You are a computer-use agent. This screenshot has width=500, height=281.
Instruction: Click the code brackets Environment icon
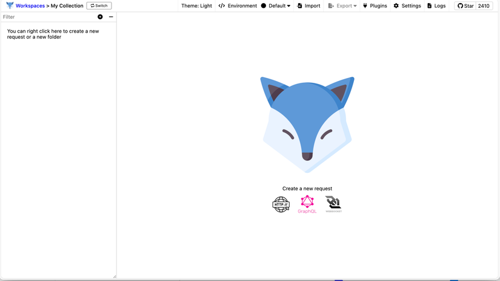[x=222, y=5]
